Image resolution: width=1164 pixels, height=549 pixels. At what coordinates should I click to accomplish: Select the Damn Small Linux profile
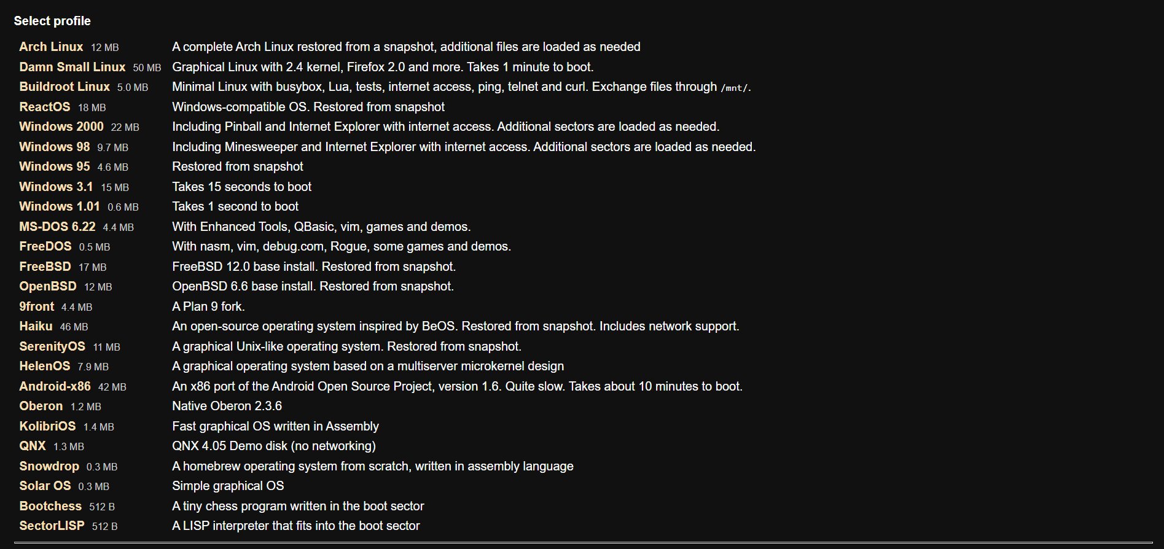(72, 67)
